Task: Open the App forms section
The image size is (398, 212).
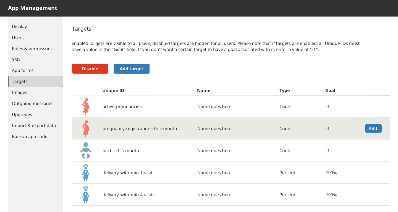Action: (36, 70)
